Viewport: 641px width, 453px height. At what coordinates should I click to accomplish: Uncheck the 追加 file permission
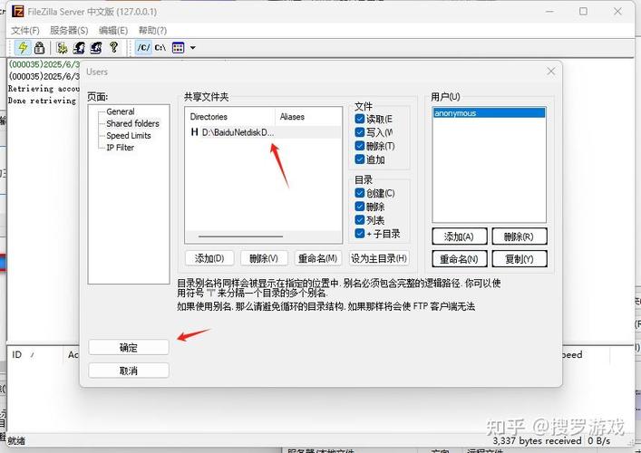[360, 159]
